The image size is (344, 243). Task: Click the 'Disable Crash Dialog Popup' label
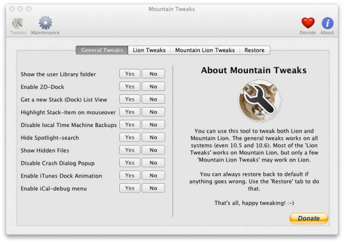click(58, 164)
